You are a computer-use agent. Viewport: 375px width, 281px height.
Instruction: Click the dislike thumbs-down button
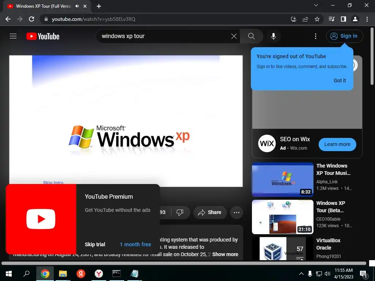click(180, 212)
